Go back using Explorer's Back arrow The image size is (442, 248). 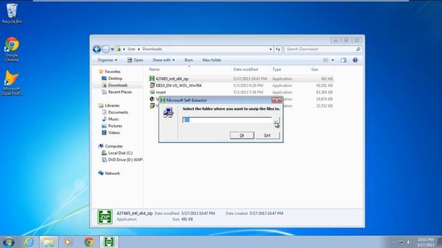97,49
